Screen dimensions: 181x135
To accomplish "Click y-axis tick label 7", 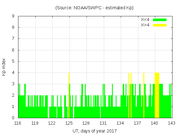I will tap(13, 39).
